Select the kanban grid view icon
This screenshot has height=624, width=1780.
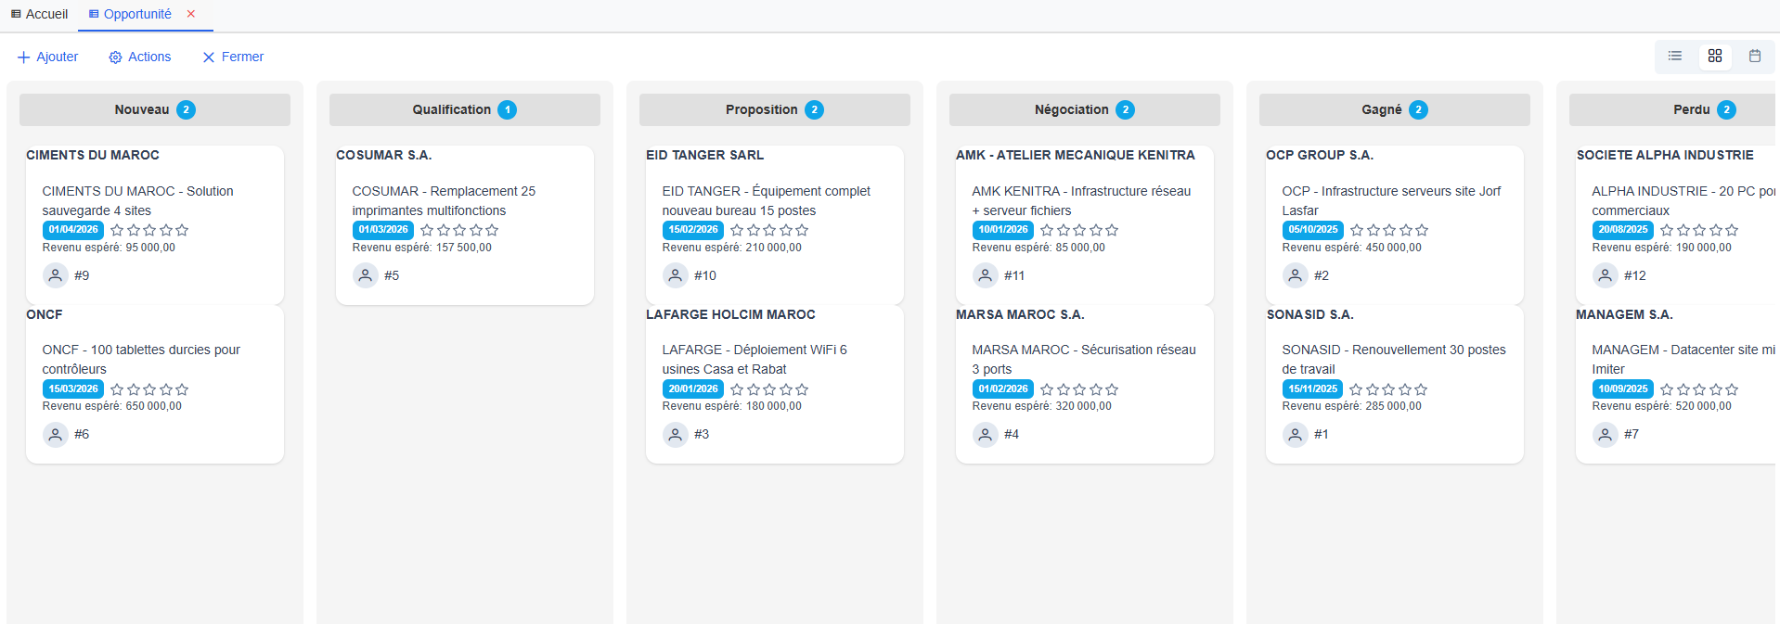[1714, 57]
